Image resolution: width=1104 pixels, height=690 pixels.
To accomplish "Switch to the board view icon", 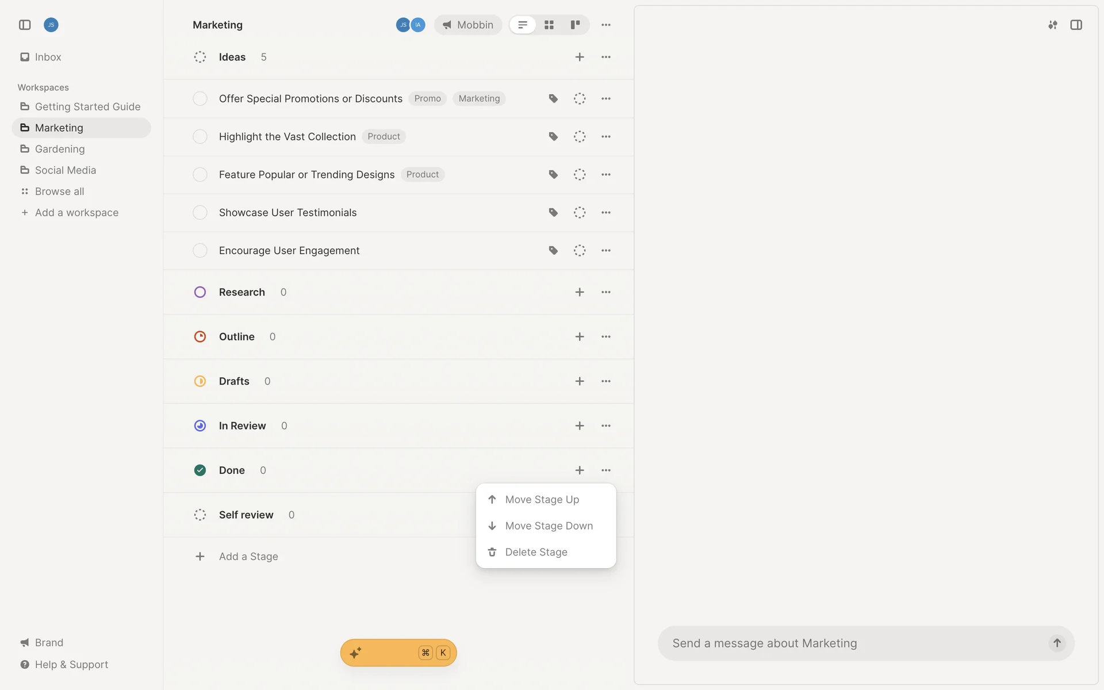I will coord(575,25).
